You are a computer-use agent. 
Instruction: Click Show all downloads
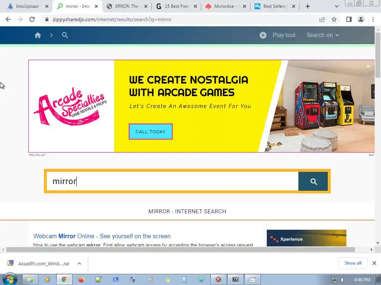(353, 263)
